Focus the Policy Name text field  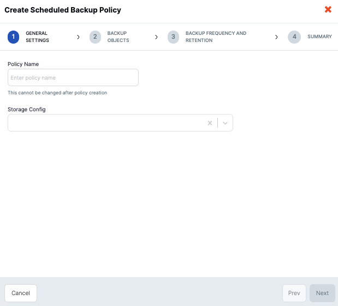(73, 77)
